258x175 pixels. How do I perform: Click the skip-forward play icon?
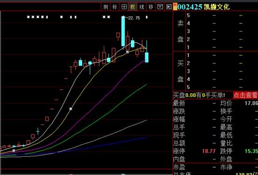click(x=169, y=7)
